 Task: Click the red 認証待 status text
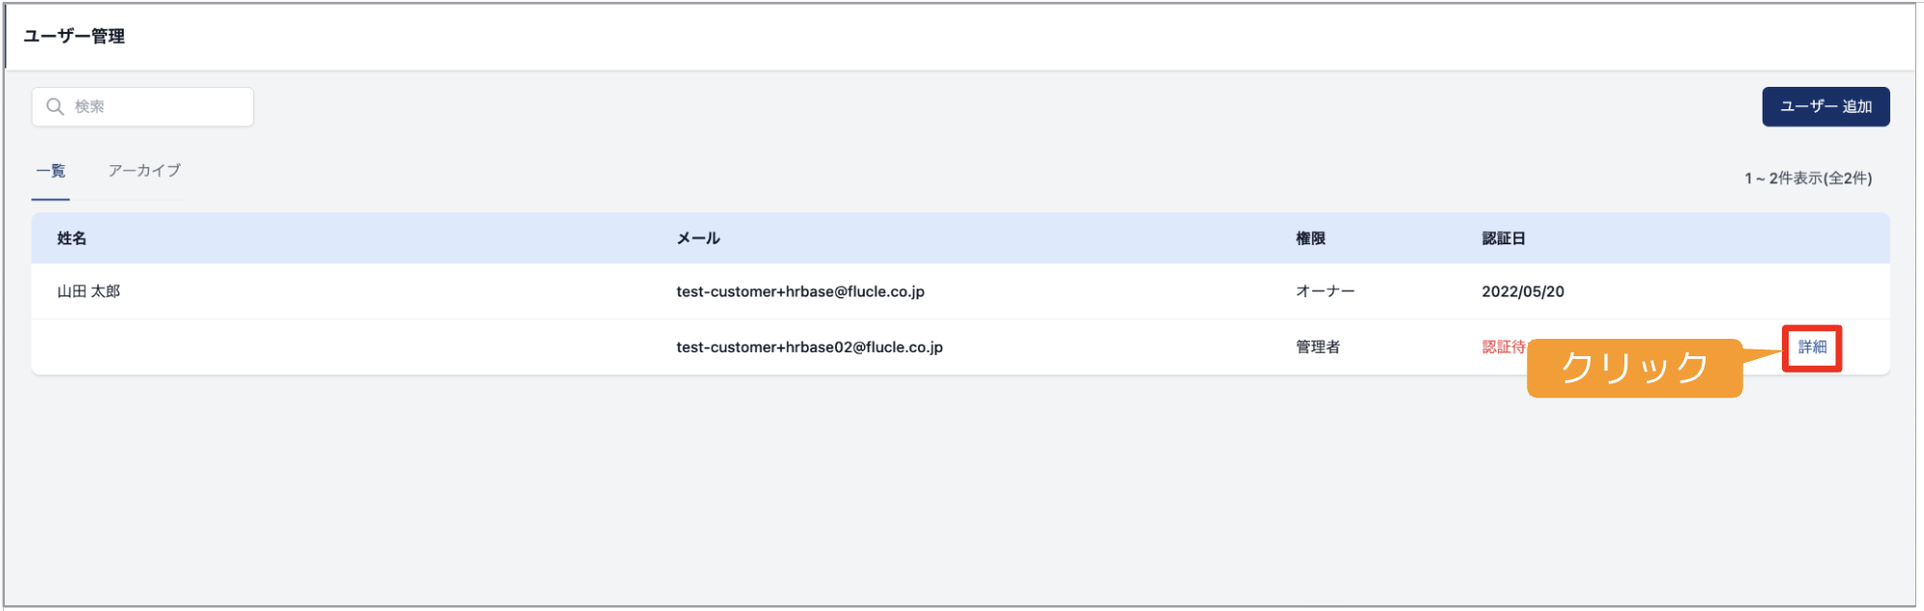click(x=1504, y=347)
